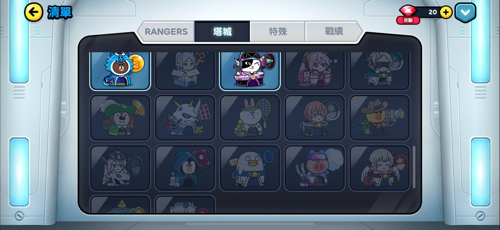Select the blue dragon costume Brown tower
This screenshot has height=230, width=500.
[120, 71]
